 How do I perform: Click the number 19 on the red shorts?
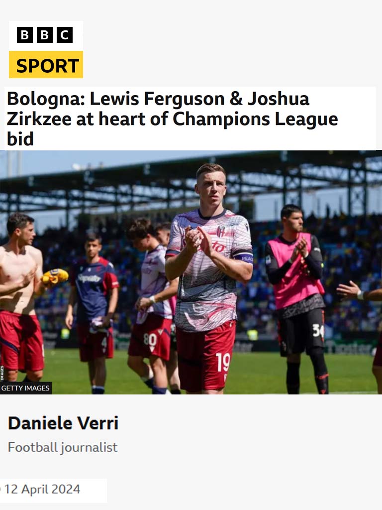tap(223, 362)
